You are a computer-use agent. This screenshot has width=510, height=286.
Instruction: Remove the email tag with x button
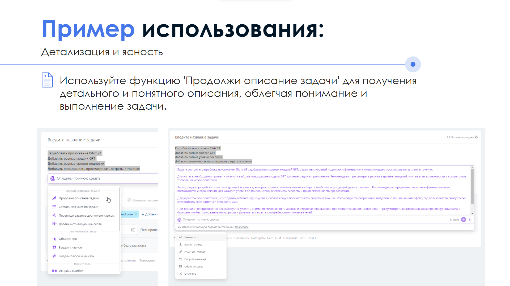click(136, 214)
